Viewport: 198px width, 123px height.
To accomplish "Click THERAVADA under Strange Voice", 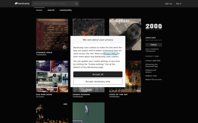I will [x=41, y=55].
